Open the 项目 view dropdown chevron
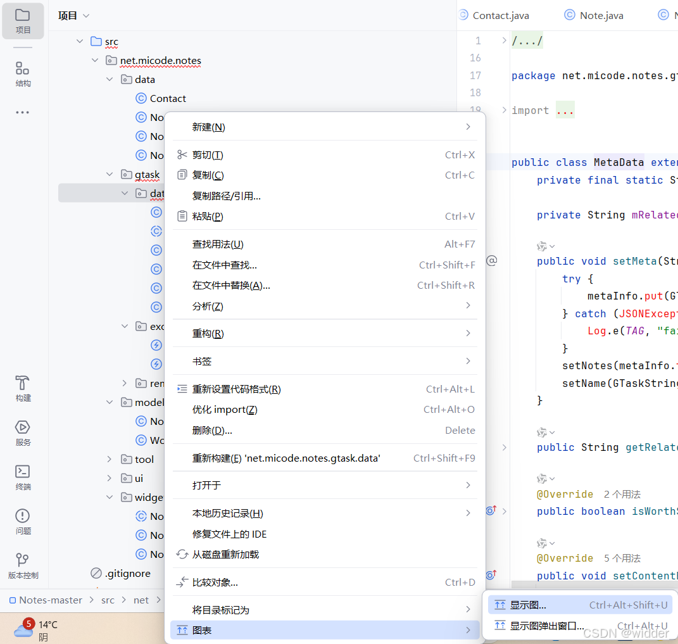678x644 pixels. [87, 15]
